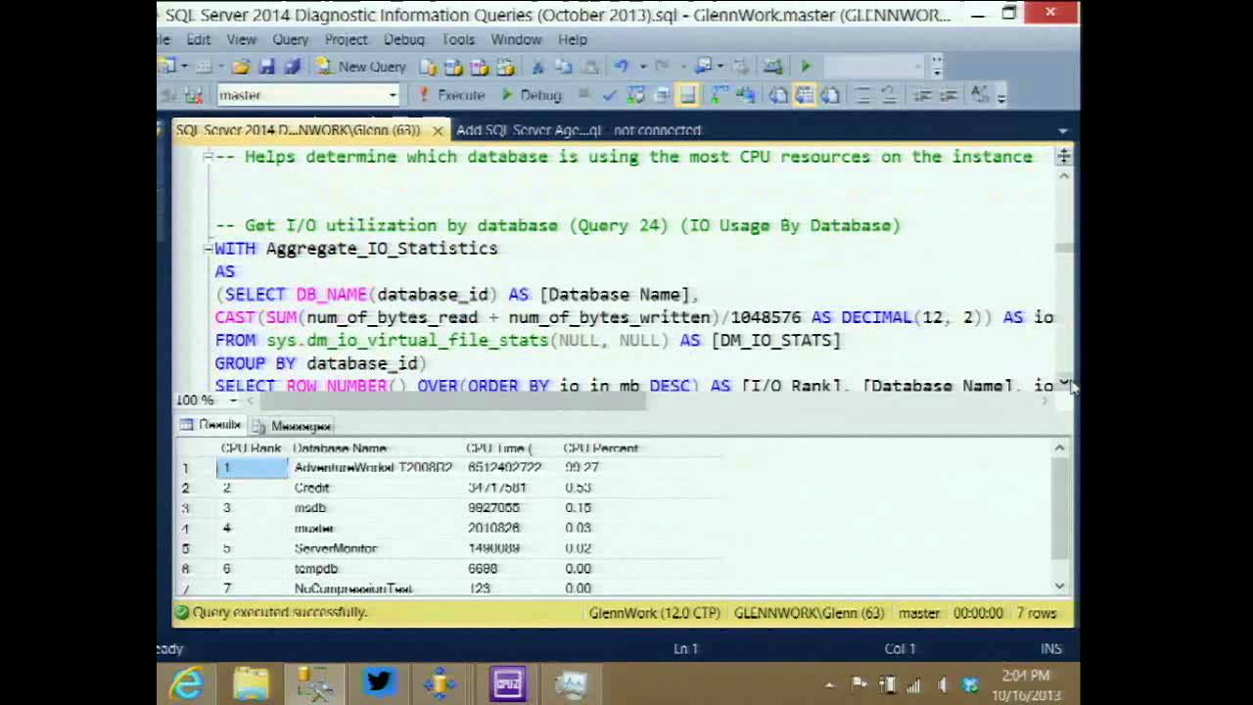Open the Window menu
This screenshot has height=705, width=1253.
(x=516, y=39)
